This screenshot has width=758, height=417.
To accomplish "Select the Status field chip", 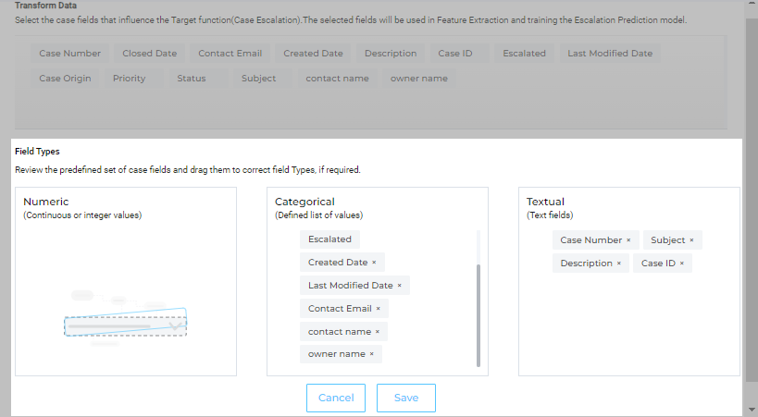I will (x=192, y=79).
